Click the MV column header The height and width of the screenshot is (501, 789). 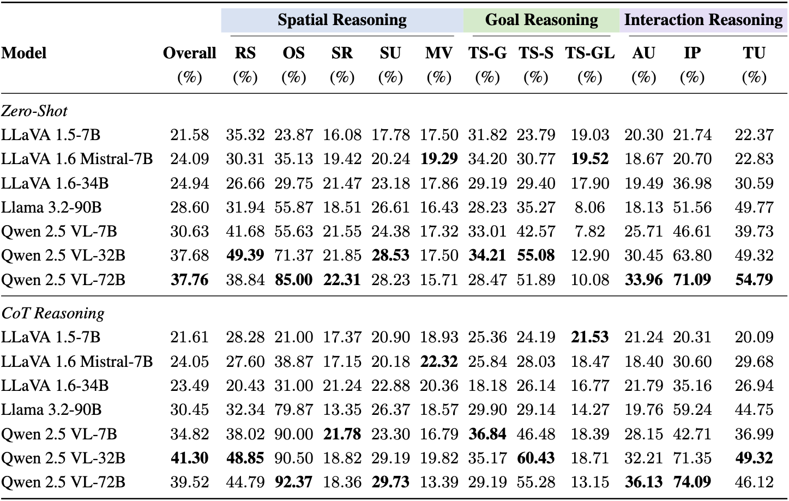(438, 53)
